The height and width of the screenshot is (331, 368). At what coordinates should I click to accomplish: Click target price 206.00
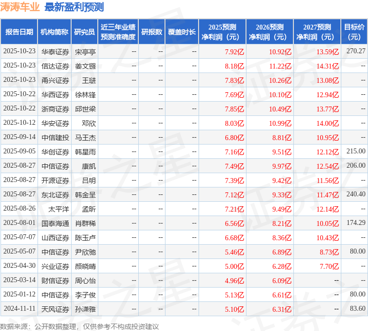click(x=356, y=166)
